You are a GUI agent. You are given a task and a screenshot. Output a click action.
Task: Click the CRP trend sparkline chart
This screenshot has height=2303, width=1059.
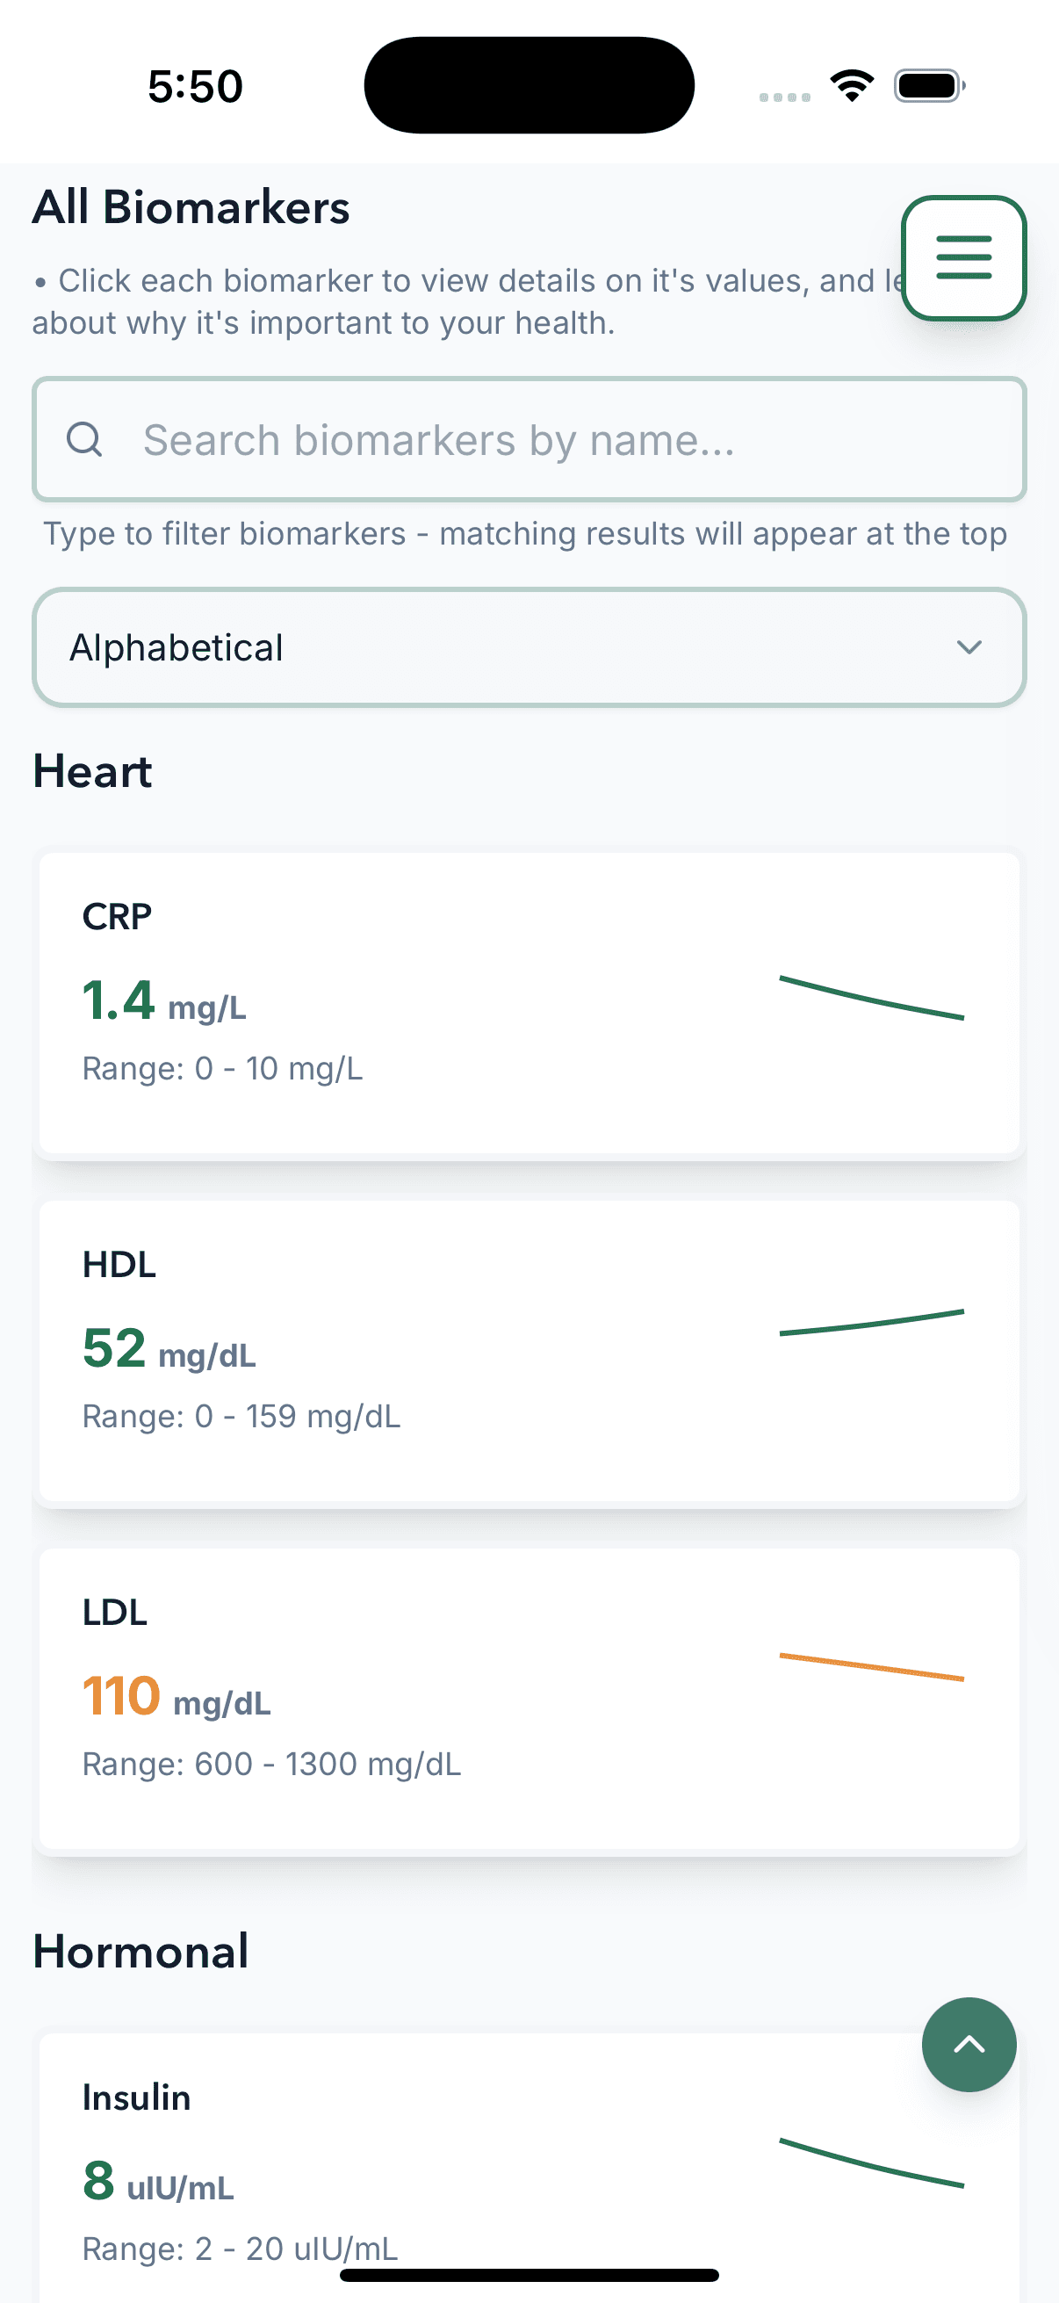click(871, 995)
